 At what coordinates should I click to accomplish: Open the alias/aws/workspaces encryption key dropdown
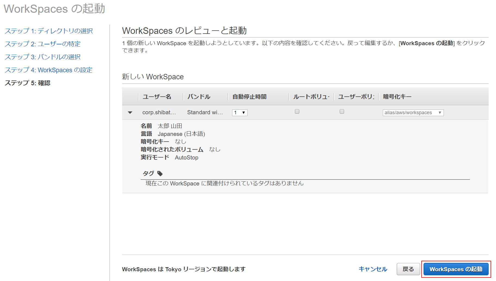click(413, 113)
